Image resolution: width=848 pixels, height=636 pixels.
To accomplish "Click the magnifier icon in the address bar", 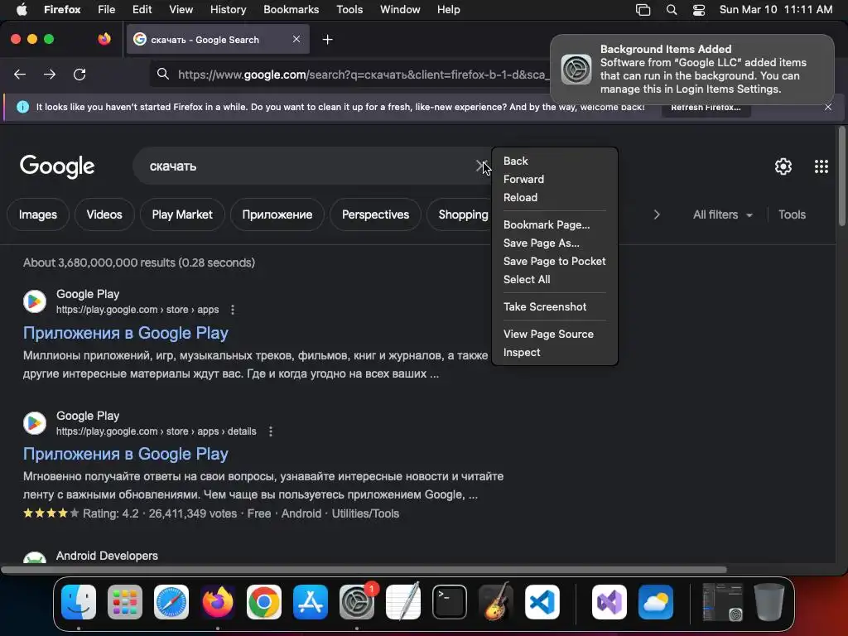I will [x=163, y=74].
